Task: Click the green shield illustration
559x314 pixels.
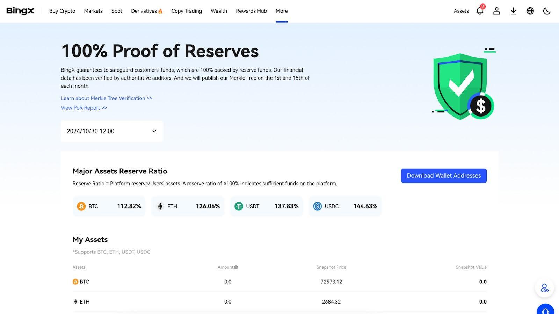Action: point(460,85)
